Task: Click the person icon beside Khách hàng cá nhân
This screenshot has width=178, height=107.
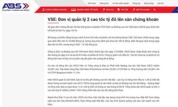Action: (x=44, y=10)
